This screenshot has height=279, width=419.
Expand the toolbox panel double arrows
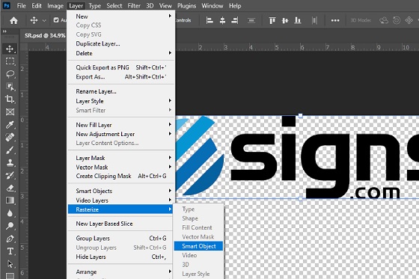[x=4, y=31]
